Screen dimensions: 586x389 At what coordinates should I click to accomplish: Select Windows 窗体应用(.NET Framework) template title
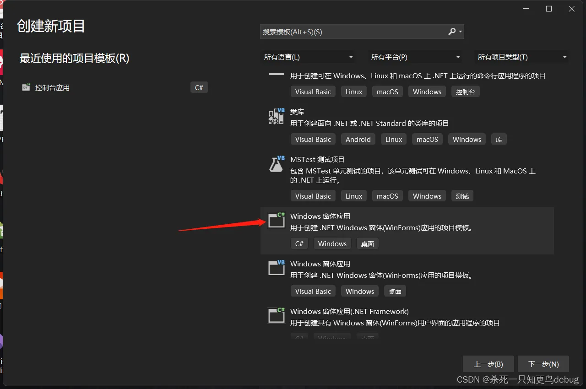coord(349,311)
